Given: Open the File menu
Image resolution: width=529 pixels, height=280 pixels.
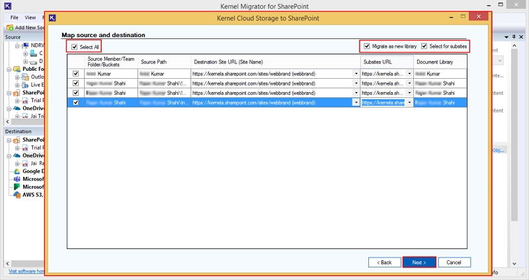Looking at the screenshot, I should (14, 18).
